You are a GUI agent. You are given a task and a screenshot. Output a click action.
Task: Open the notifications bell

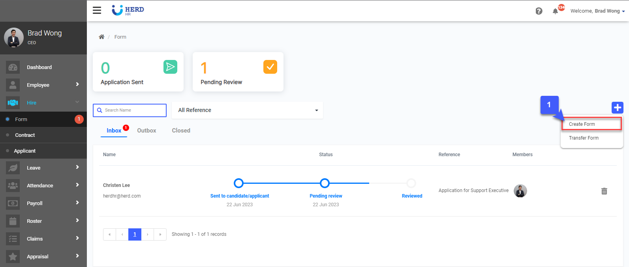click(555, 11)
